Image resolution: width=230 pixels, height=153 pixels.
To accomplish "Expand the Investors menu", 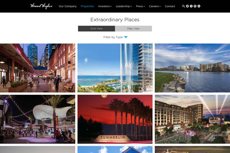I will pos(105,6).
